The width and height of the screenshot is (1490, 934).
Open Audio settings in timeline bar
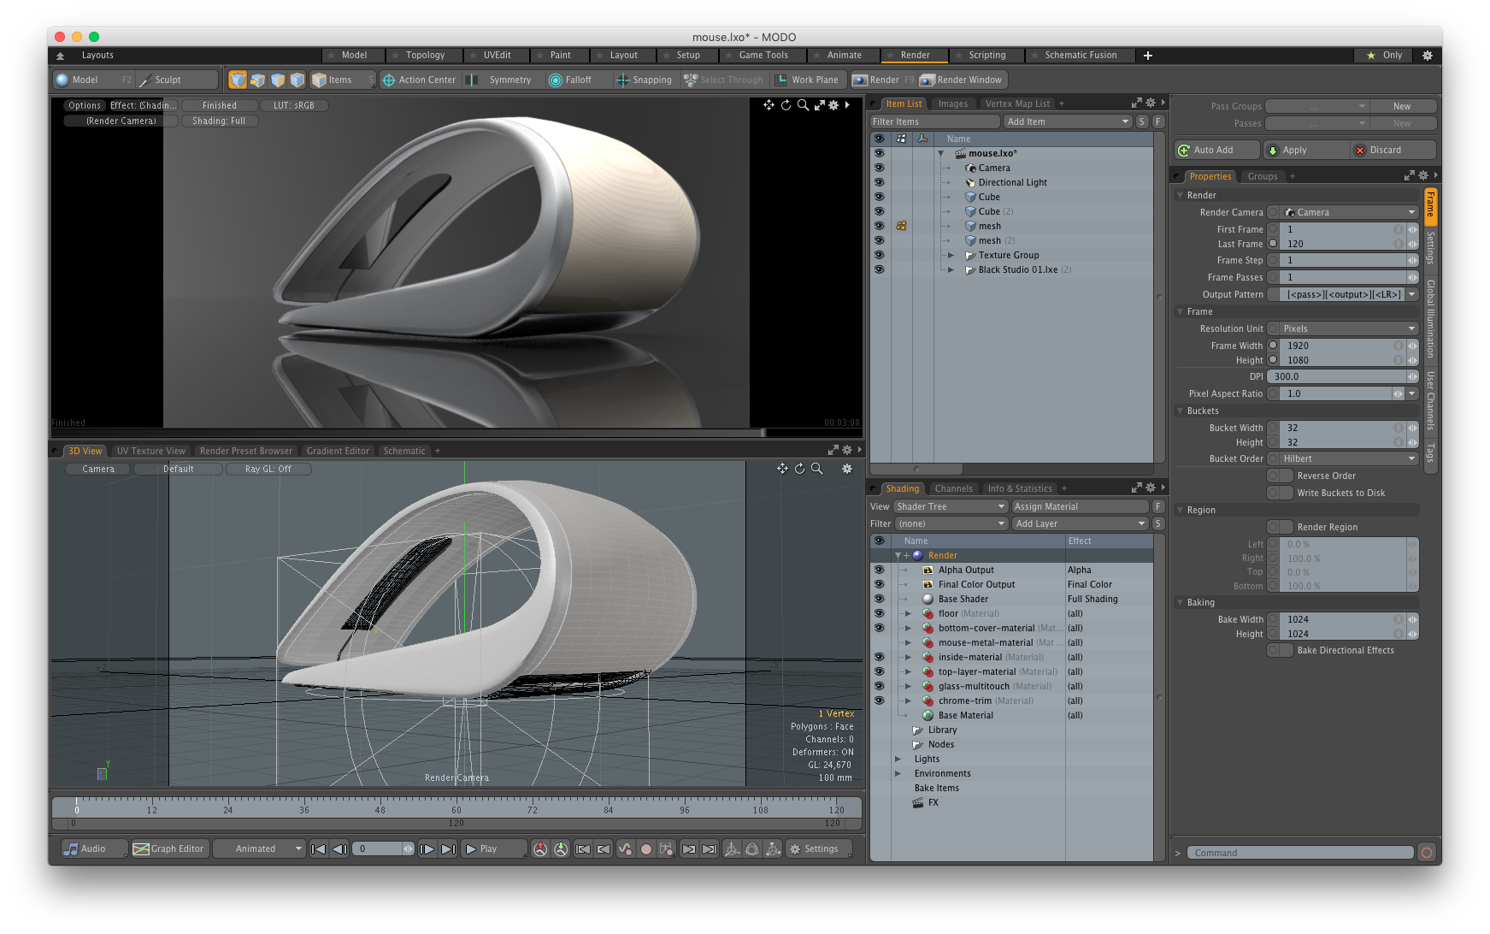(94, 848)
